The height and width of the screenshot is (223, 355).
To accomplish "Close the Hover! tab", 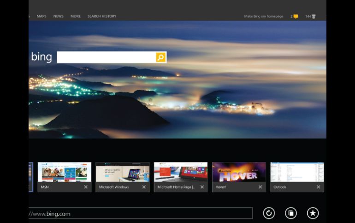I will (x=260, y=187).
